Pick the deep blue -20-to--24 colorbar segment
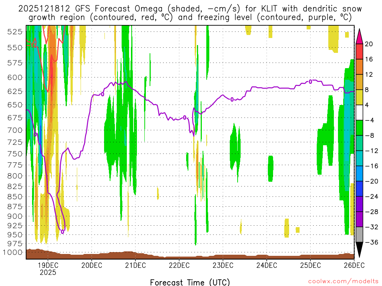This screenshot has height=286, width=382. [x=359, y=189]
